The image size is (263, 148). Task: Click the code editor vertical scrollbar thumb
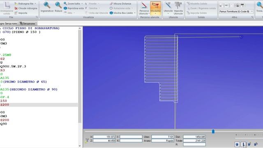pos(80,76)
